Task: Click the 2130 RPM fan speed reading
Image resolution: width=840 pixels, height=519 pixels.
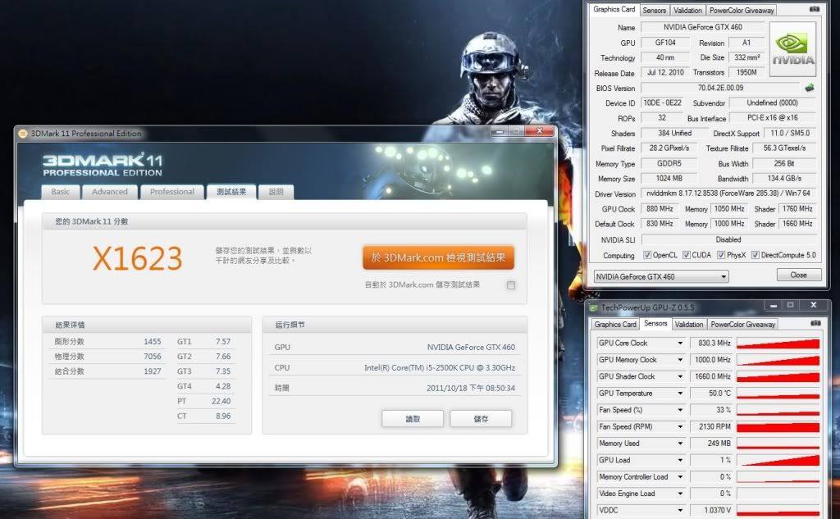Action: 711,426
